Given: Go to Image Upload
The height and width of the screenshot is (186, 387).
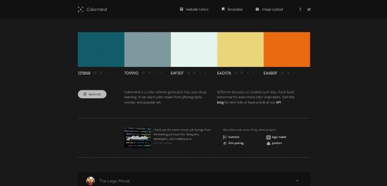Looking at the screenshot, I should tap(269, 10).
